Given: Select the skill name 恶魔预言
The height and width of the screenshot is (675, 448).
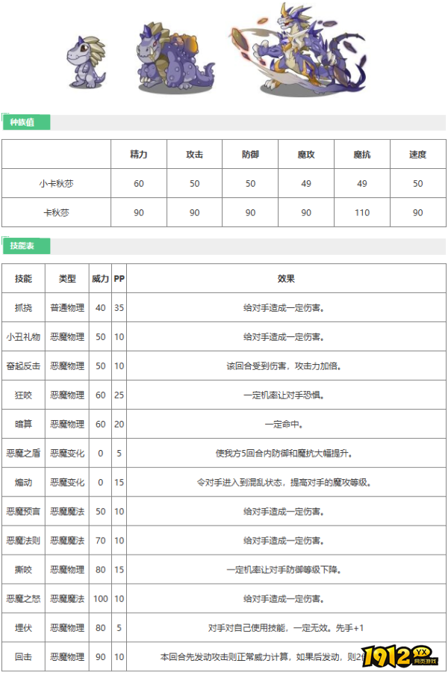Looking at the screenshot, I should tap(23, 512).
